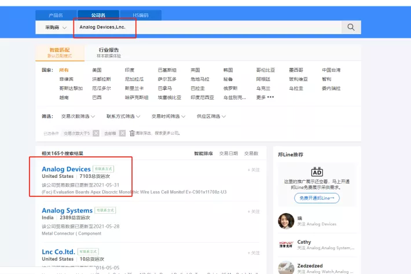Viewport: 411px width, 274px height.
Task: Follow Analog Systems with +关注
Action: click(x=254, y=211)
